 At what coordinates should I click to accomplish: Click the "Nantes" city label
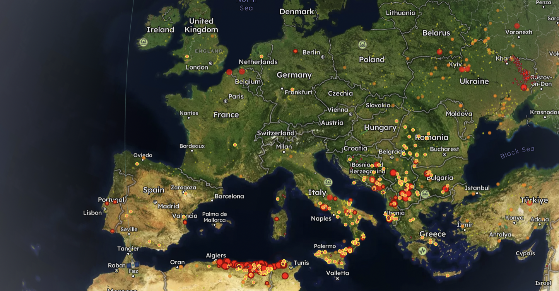(x=189, y=113)
